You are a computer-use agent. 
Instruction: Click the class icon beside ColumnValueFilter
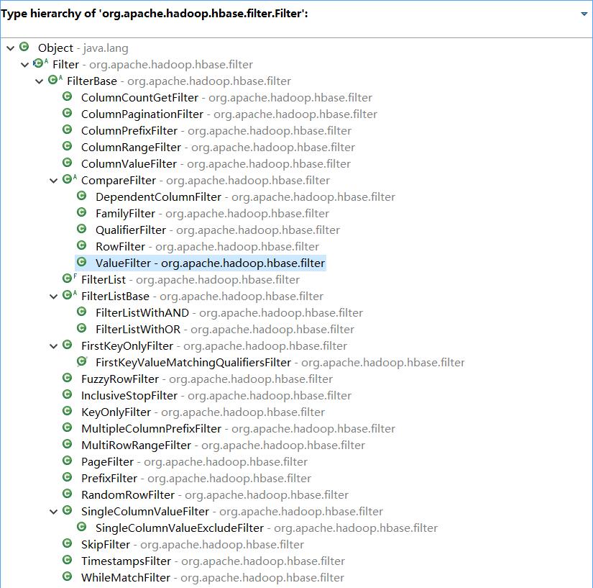[x=68, y=163]
